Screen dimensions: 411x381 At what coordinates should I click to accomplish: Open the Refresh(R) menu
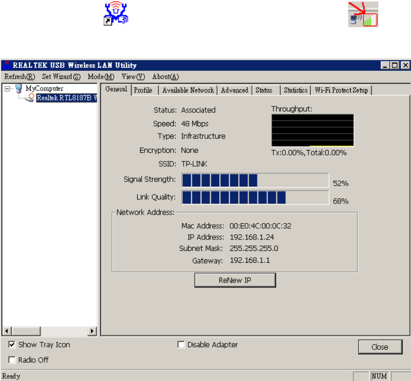point(20,77)
